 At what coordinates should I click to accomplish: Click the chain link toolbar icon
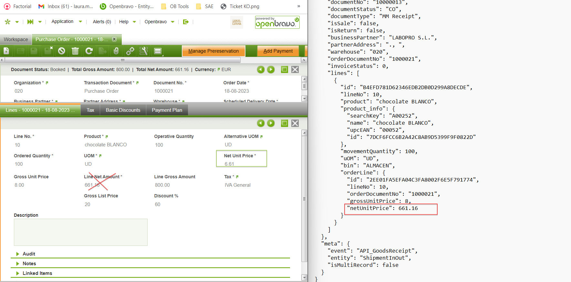tap(130, 51)
